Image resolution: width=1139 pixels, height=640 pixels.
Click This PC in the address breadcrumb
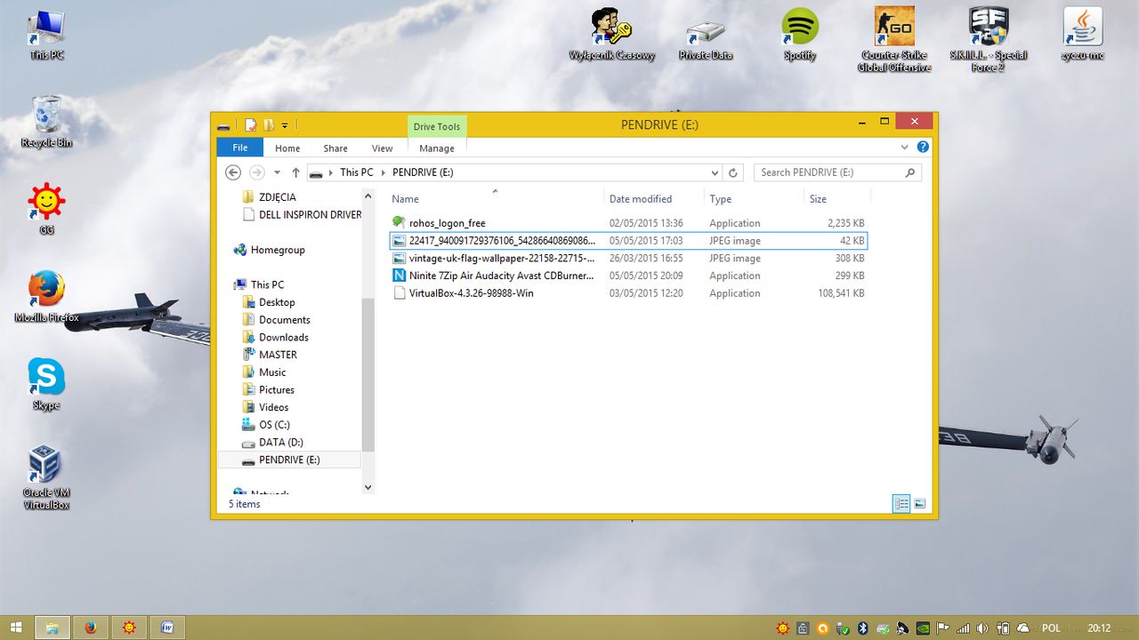point(357,172)
